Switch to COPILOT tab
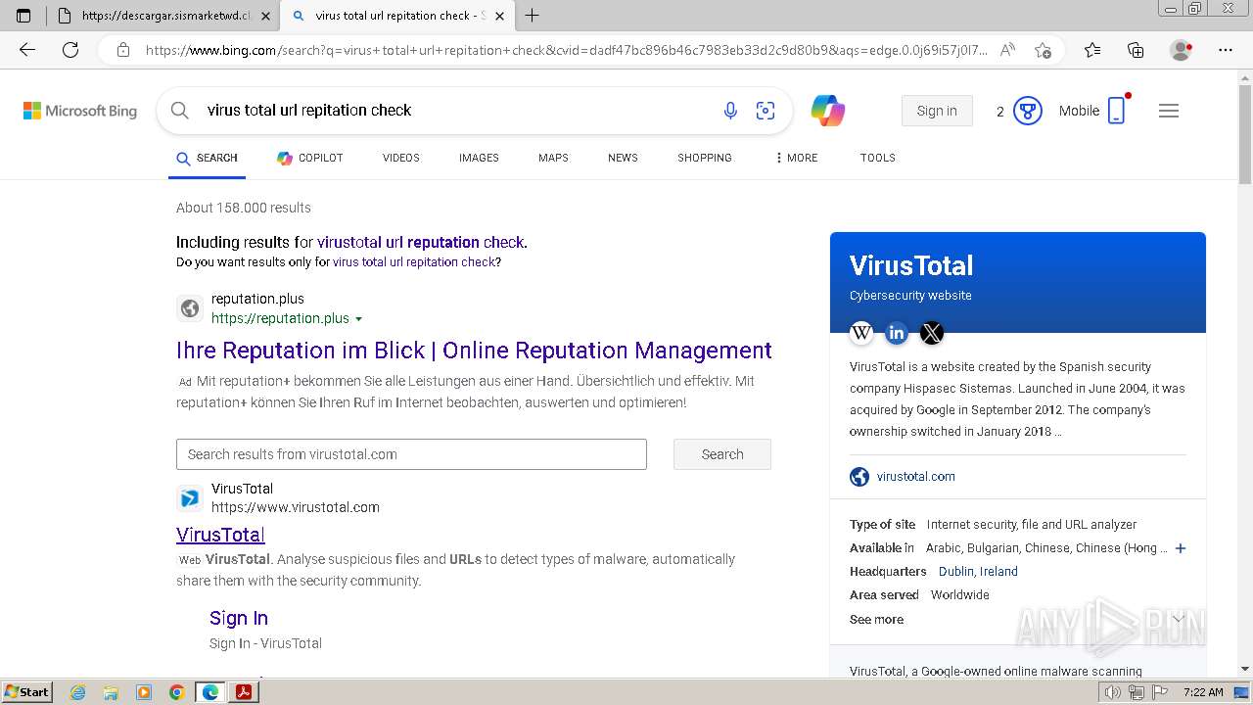Screen dimensions: 1253x705 [309, 158]
